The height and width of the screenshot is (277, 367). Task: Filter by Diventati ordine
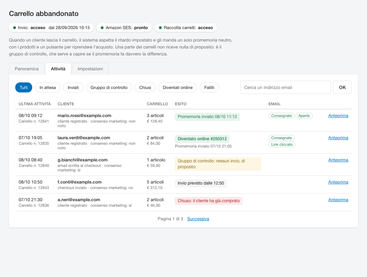[178, 88]
